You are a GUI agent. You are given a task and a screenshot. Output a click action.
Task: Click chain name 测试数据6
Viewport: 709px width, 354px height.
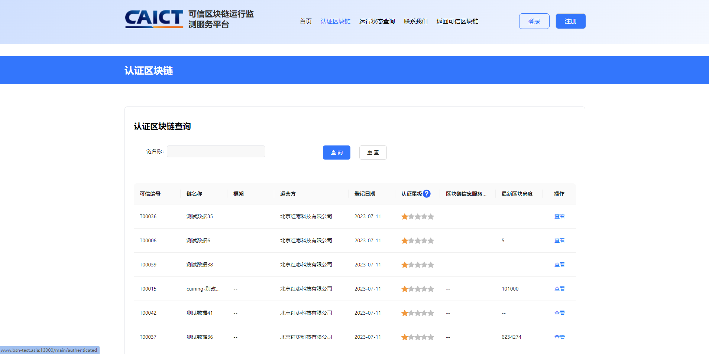198,240
